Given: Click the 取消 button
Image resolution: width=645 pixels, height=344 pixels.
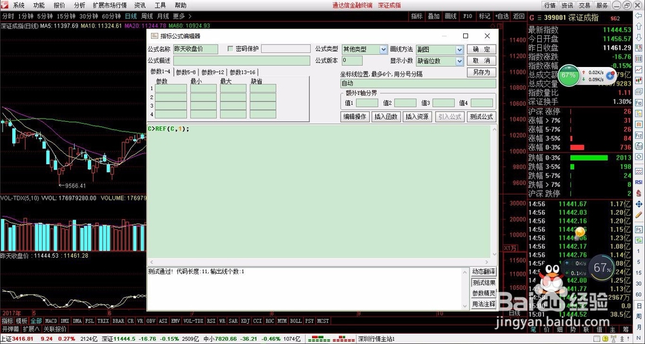Looking at the screenshot, I should [x=481, y=61].
